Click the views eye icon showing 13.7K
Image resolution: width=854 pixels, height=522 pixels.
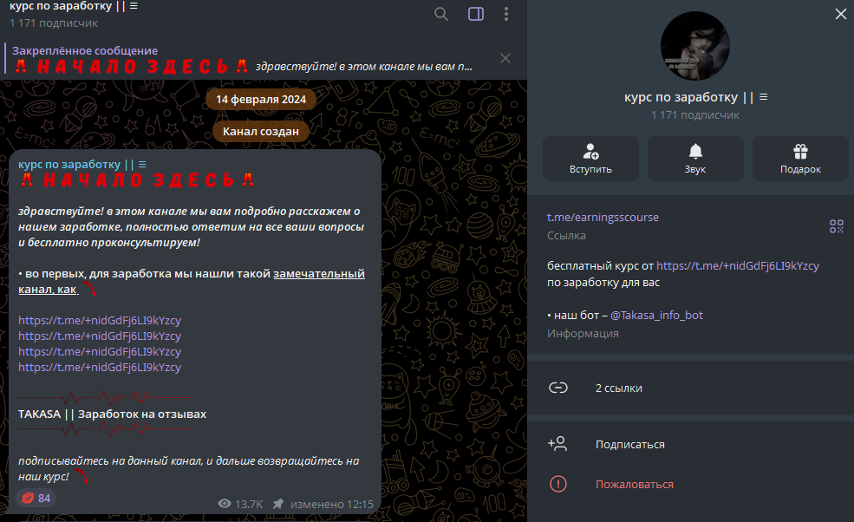pyautogui.click(x=225, y=504)
